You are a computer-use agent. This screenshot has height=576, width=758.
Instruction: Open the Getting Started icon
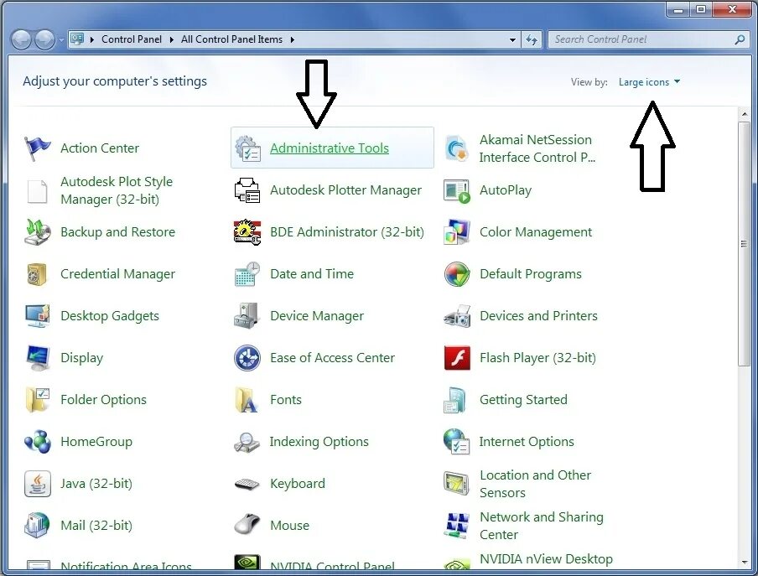[456, 400]
